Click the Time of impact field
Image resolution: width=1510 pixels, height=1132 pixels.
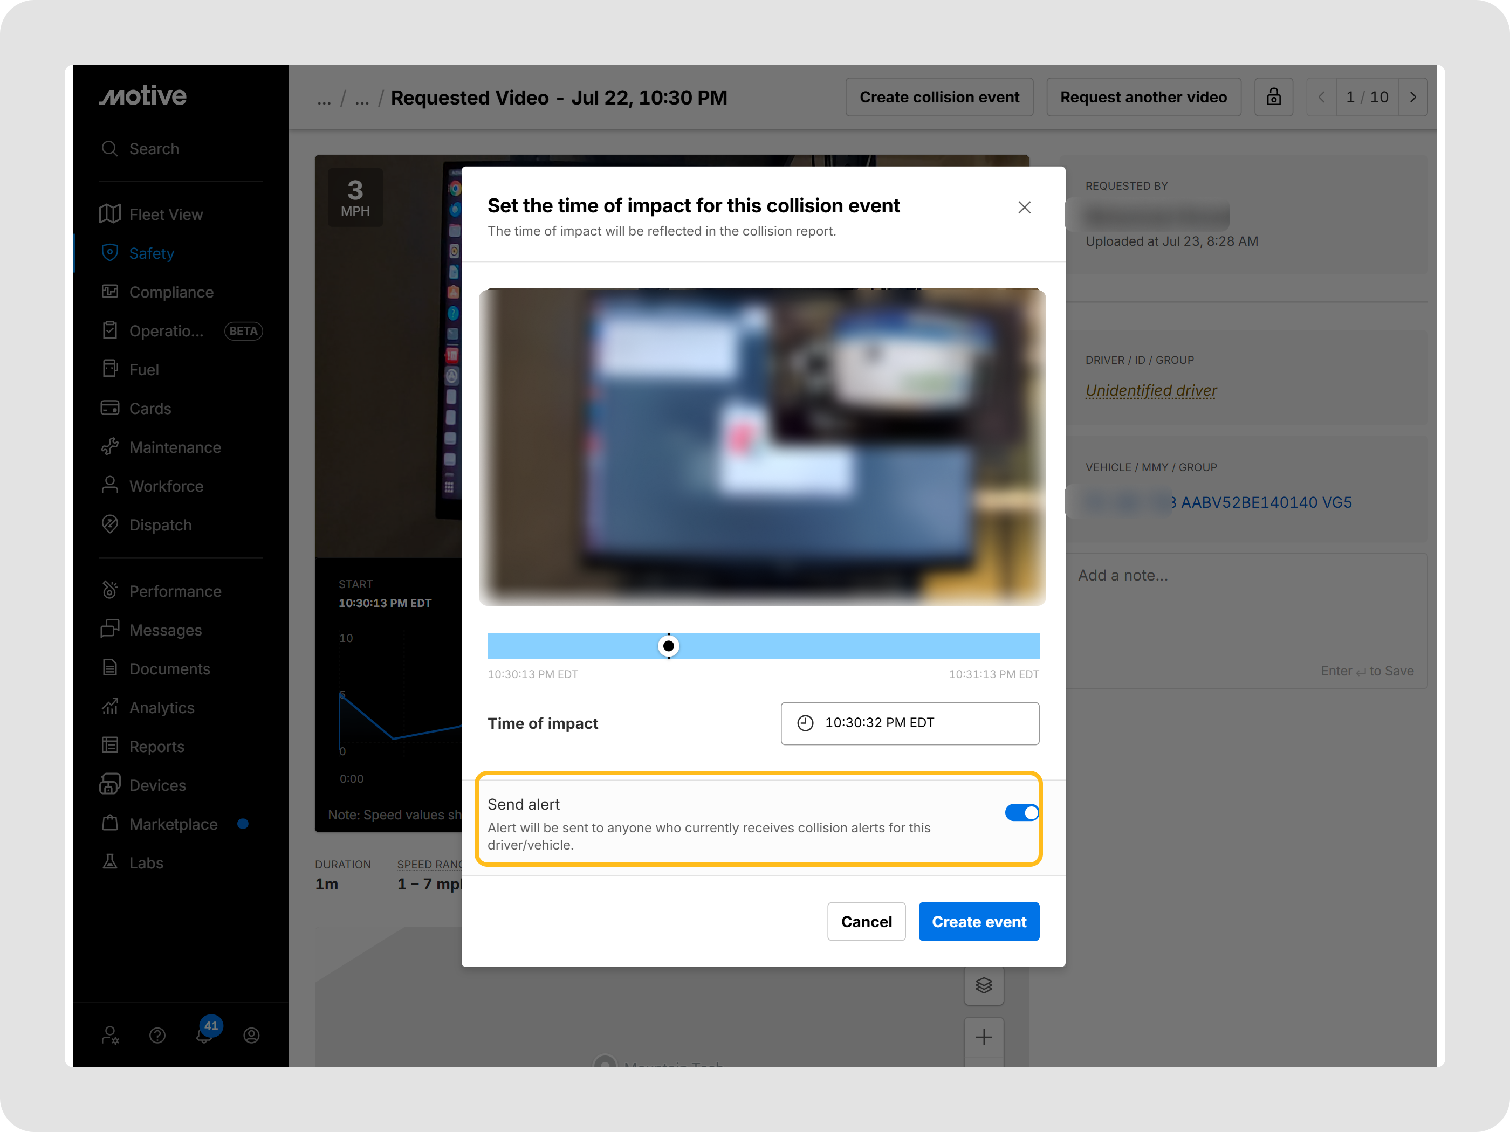click(x=910, y=723)
